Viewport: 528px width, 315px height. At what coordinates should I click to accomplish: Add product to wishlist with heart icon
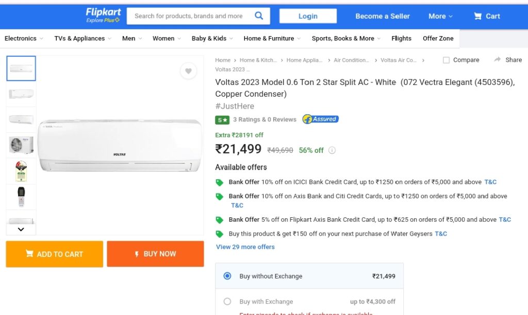pyautogui.click(x=188, y=71)
